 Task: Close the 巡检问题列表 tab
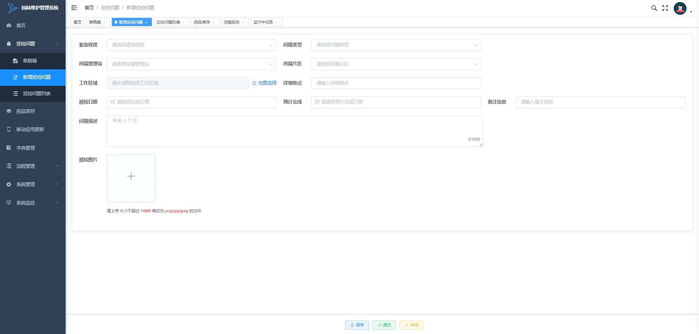tap(183, 23)
